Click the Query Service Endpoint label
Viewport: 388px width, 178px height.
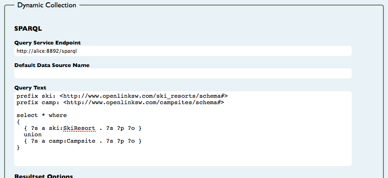pyautogui.click(x=47, y=43)
